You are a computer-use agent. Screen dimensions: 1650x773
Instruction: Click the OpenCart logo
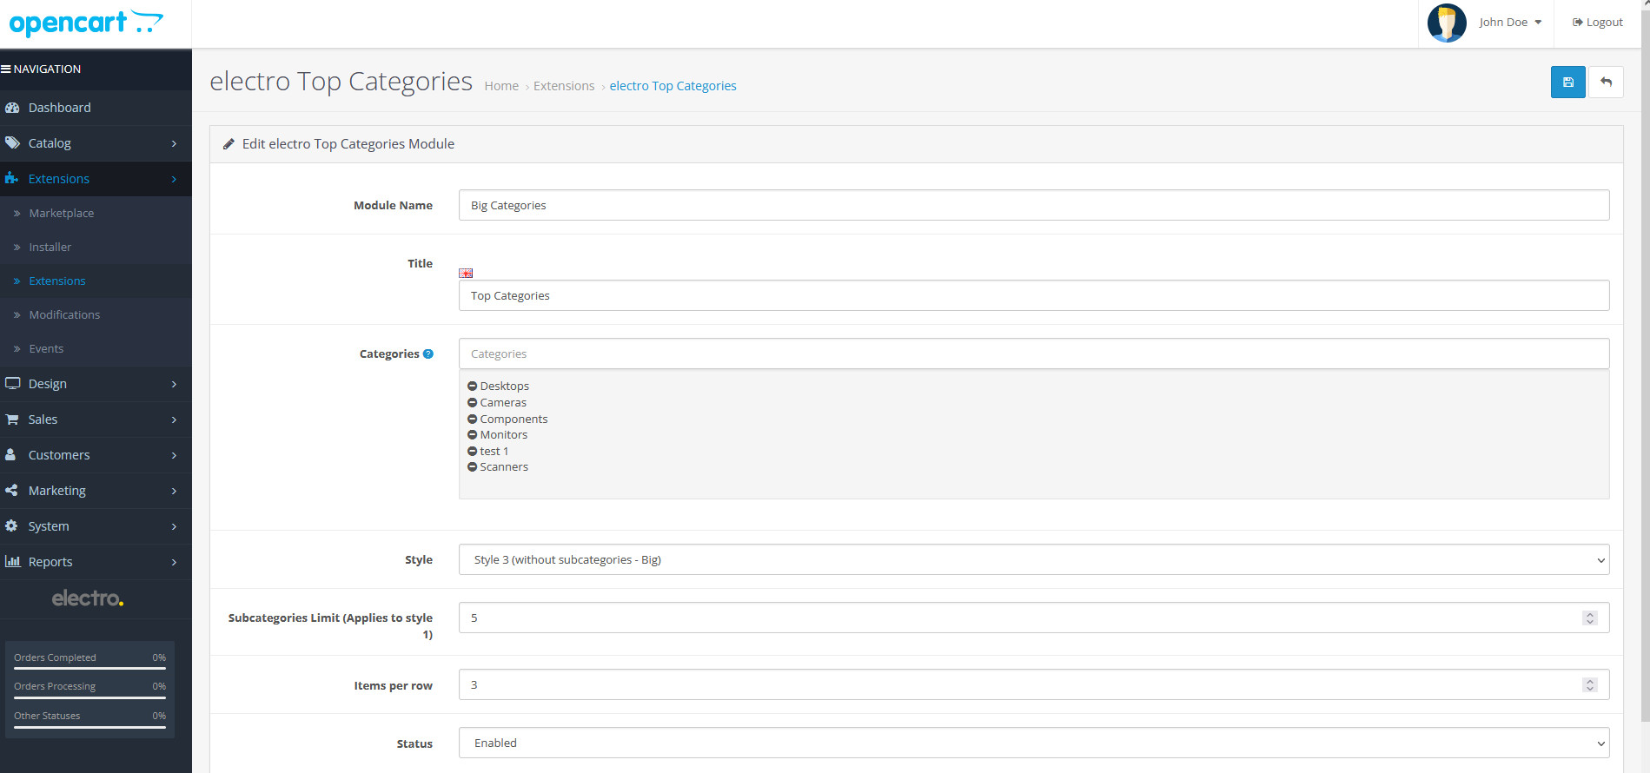pos(86,23)
